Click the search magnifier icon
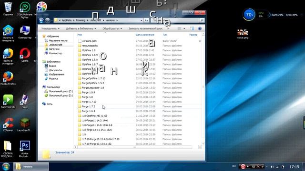This screenshot has width=305, height=171. pos(202,20)
